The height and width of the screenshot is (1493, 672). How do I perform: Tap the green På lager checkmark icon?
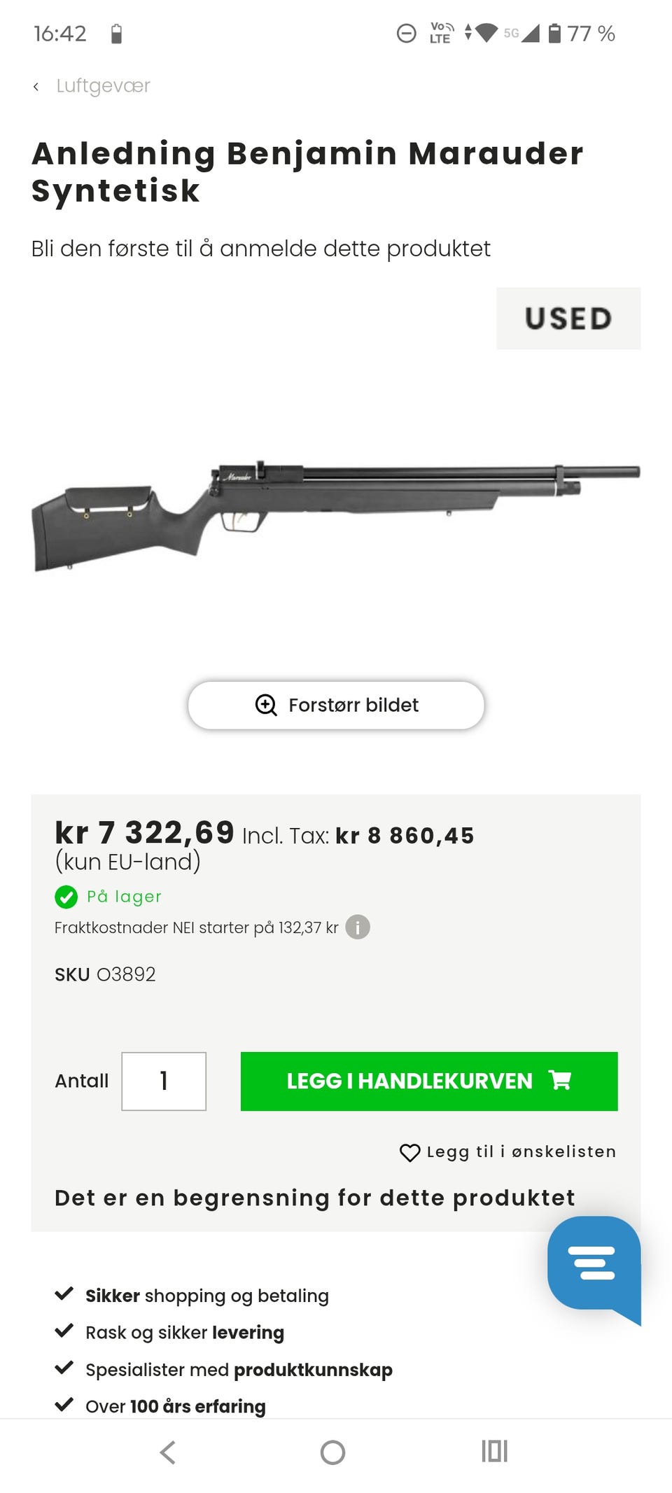(x=66, y=897)
